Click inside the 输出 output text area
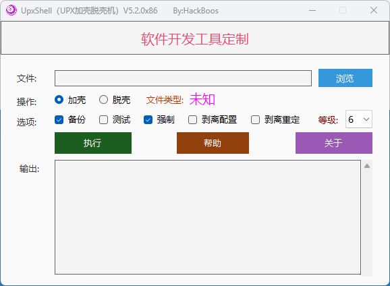Screen dimensions: 390x286 208,217
